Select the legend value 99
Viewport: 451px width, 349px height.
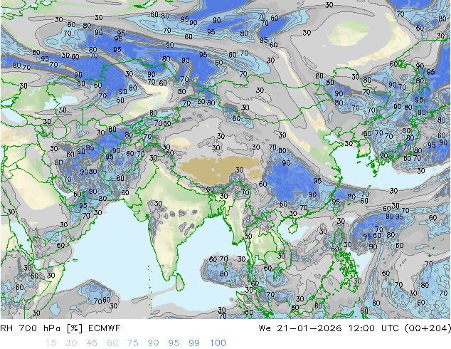coord(194,343)
